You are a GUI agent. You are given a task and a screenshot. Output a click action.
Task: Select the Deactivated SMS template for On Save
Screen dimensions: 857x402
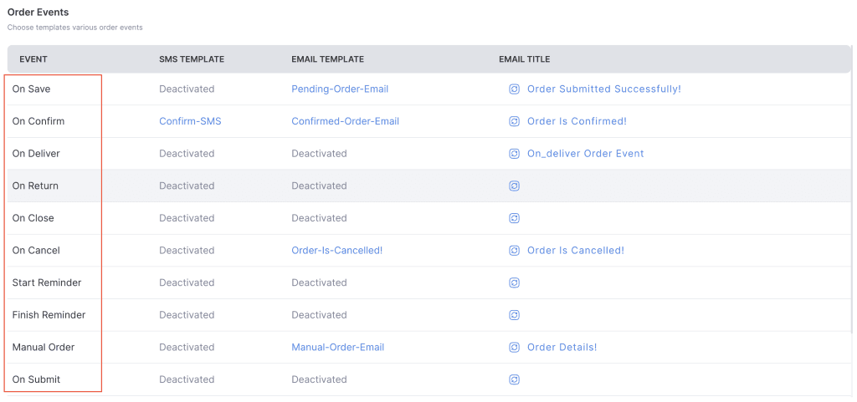pyautogui.click(x=187, y=89)
